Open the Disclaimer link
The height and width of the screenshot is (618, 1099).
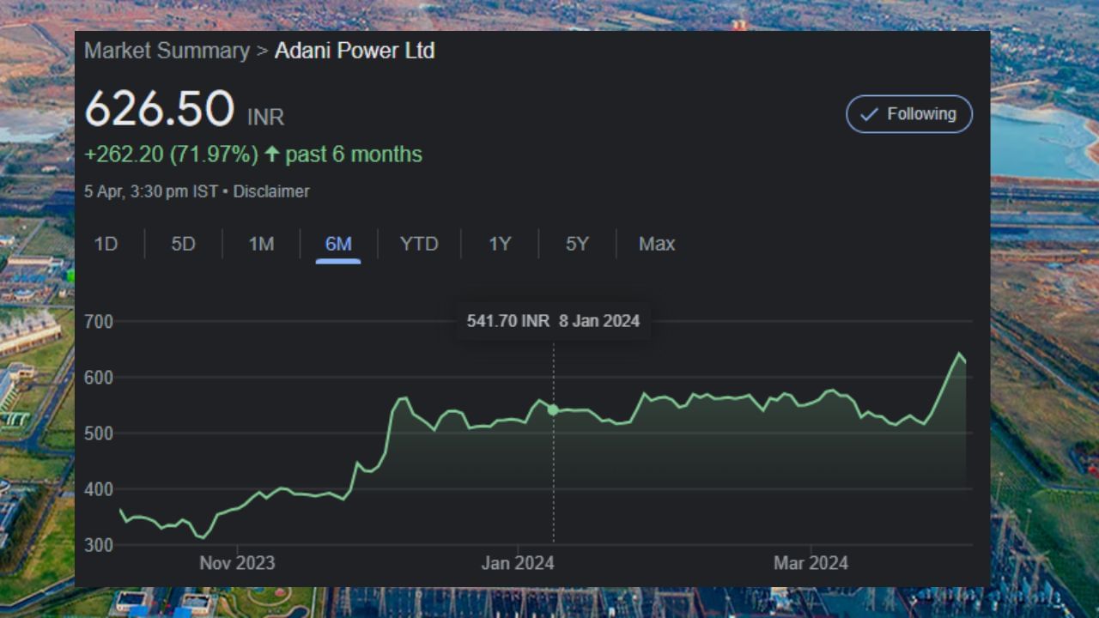point(271,191)
